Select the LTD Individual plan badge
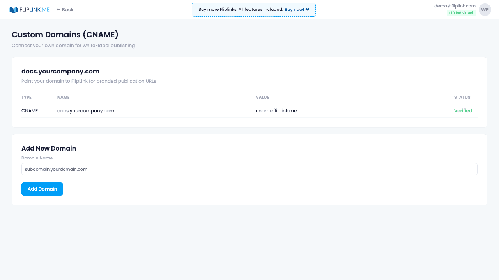The width and height of the screenshot is (499, 280). [461, 12]
